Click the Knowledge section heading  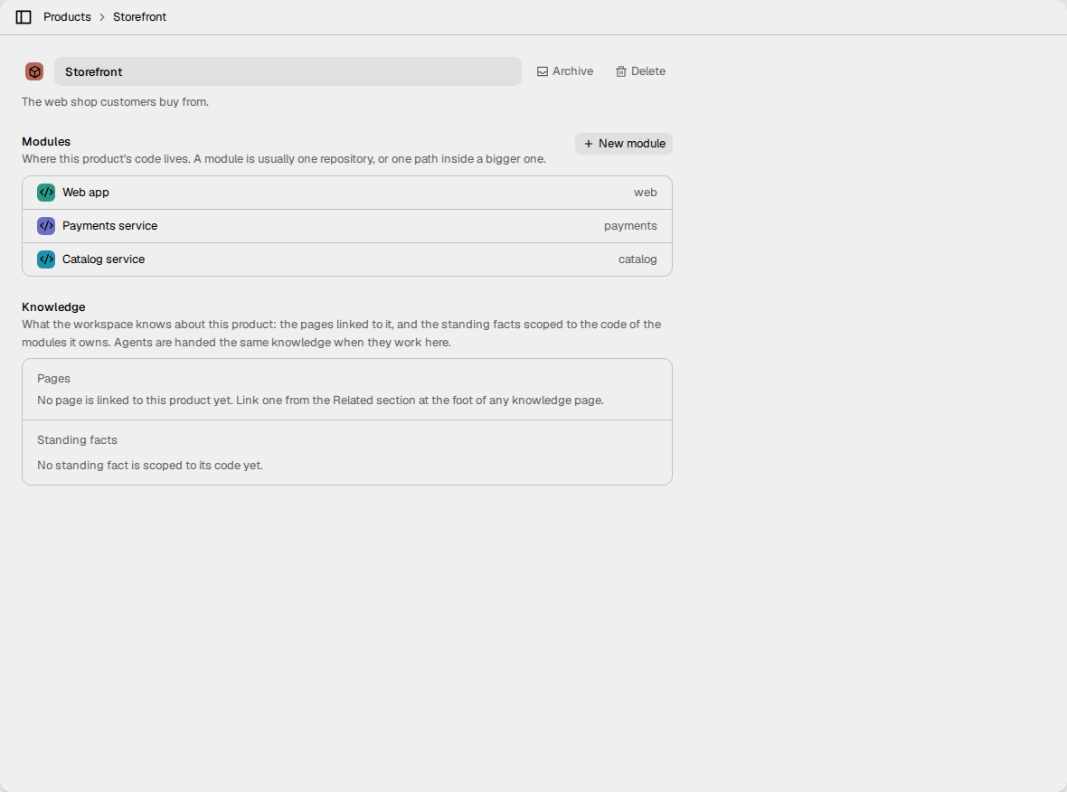pyautogui.click(x=53, y=306)
